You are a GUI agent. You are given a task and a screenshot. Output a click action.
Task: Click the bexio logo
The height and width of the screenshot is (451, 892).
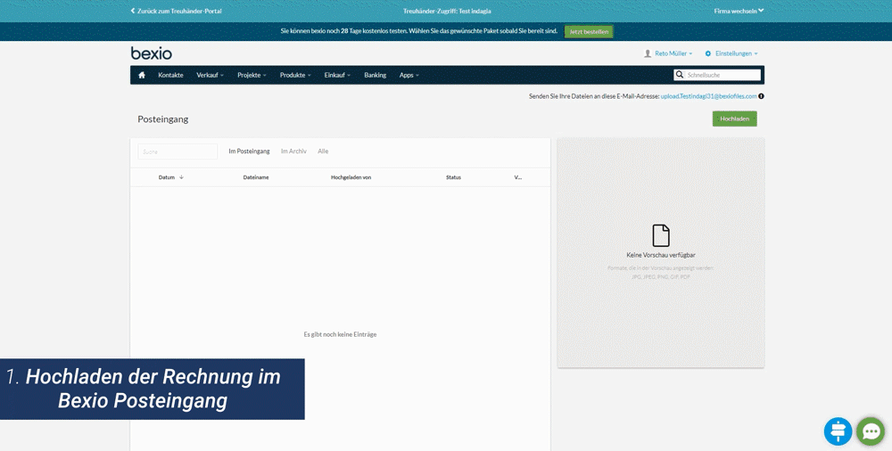(x=152, y=53)
